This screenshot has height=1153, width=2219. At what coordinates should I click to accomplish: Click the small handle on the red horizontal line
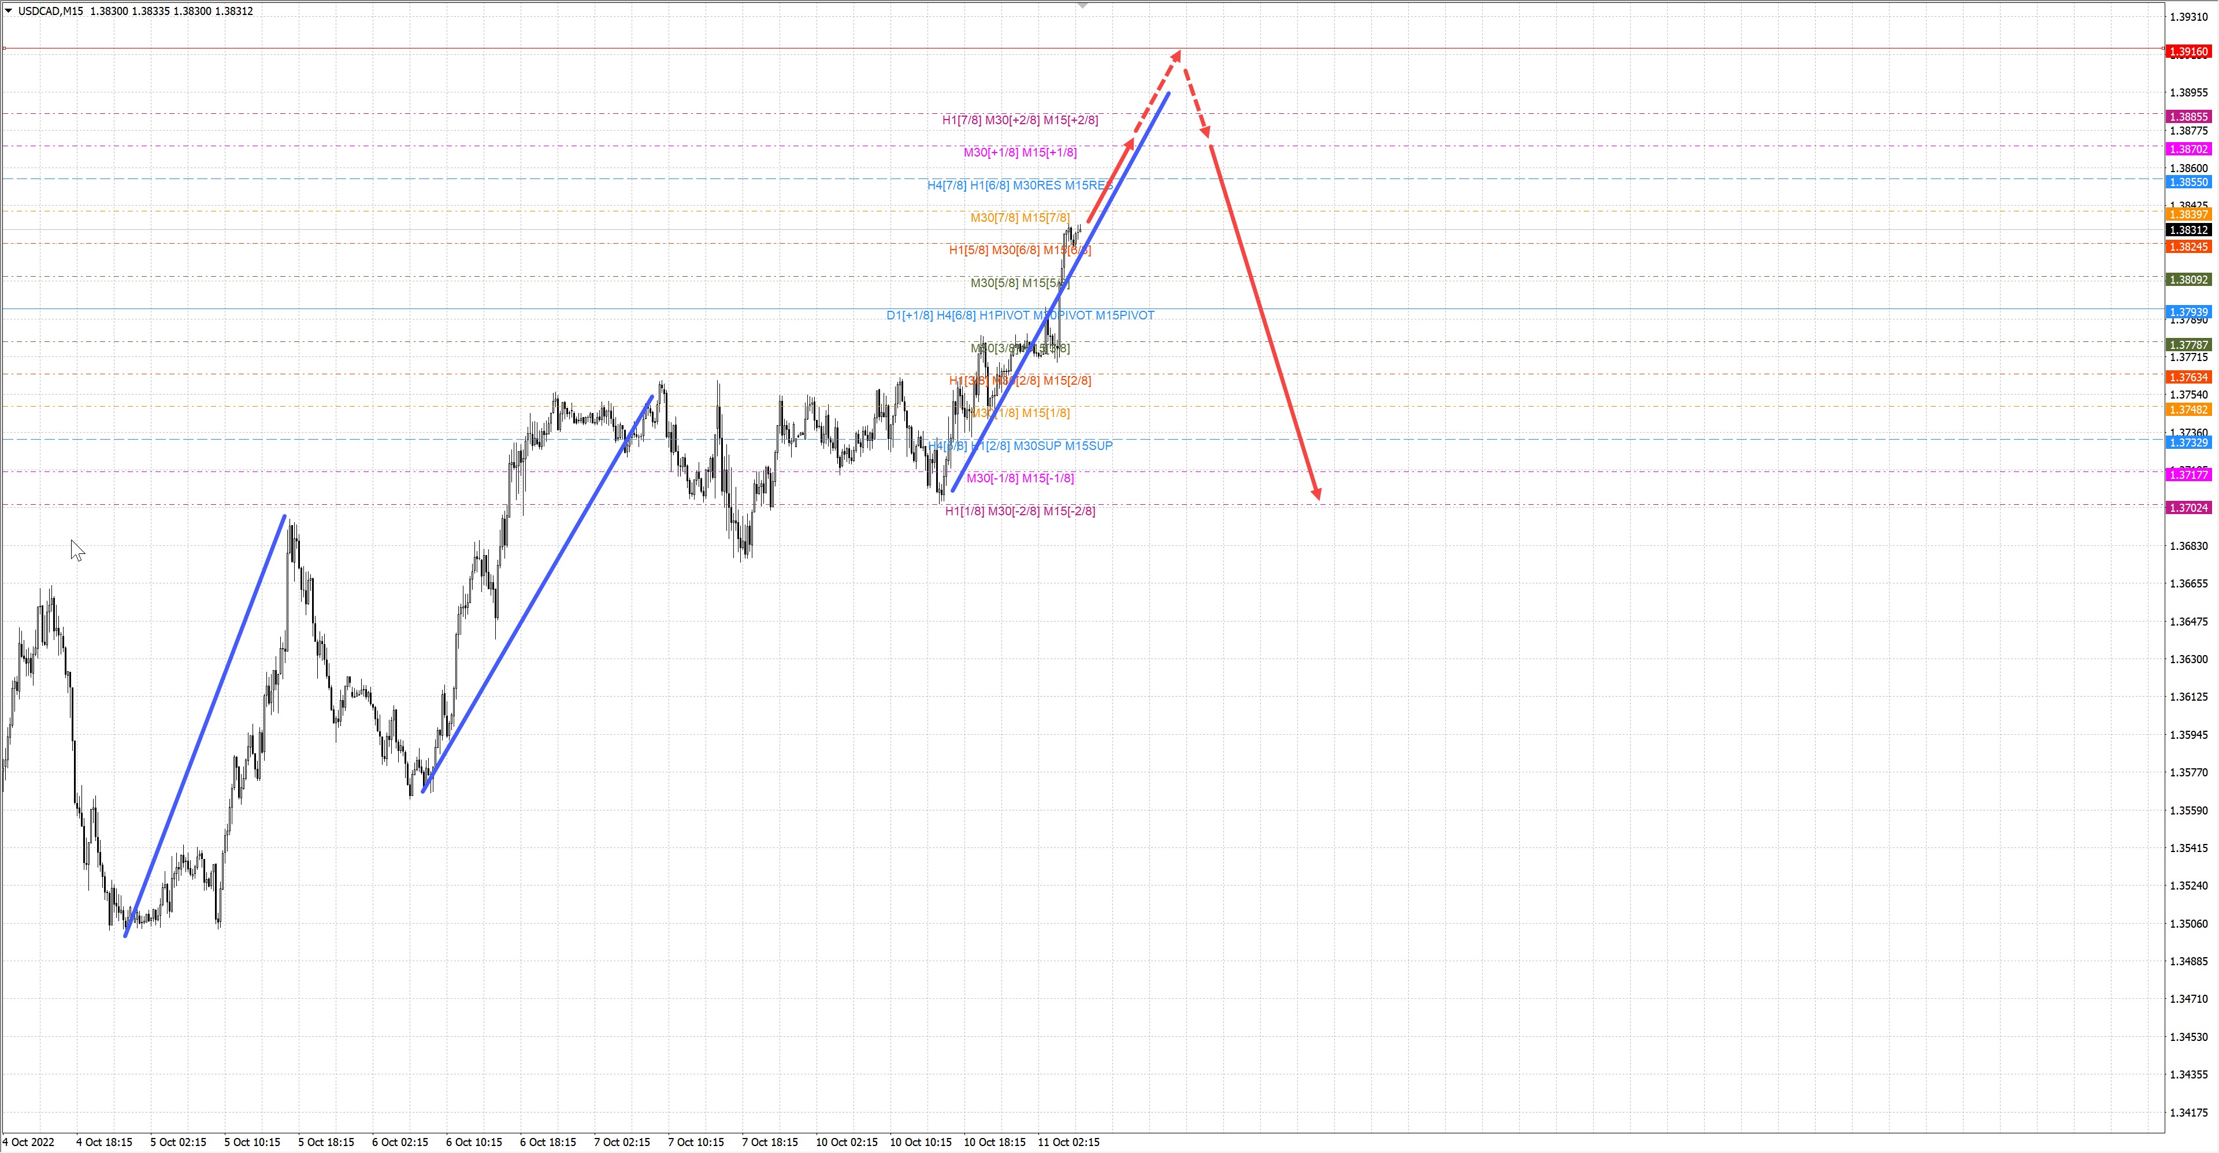point(4,48)
